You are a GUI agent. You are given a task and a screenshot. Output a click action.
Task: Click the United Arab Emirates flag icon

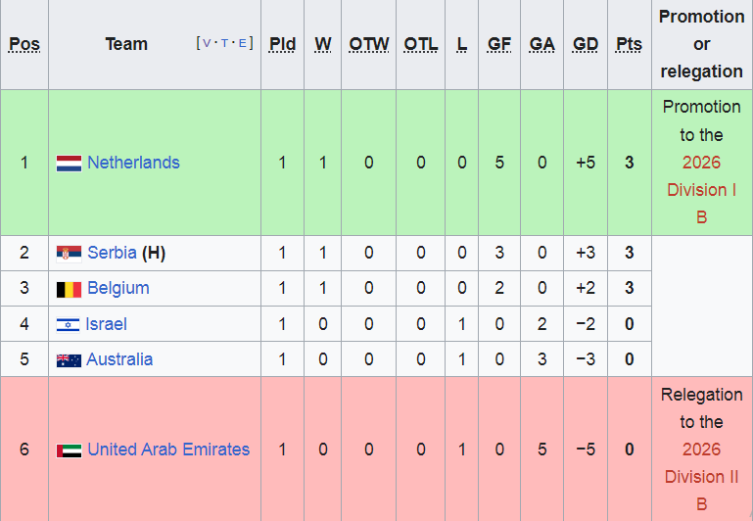pyautogui.click(x=69, y=450)
